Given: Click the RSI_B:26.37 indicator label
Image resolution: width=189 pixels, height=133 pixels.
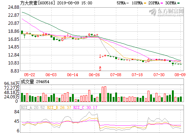Looking at the screenshot, I should tap(59, 107).
